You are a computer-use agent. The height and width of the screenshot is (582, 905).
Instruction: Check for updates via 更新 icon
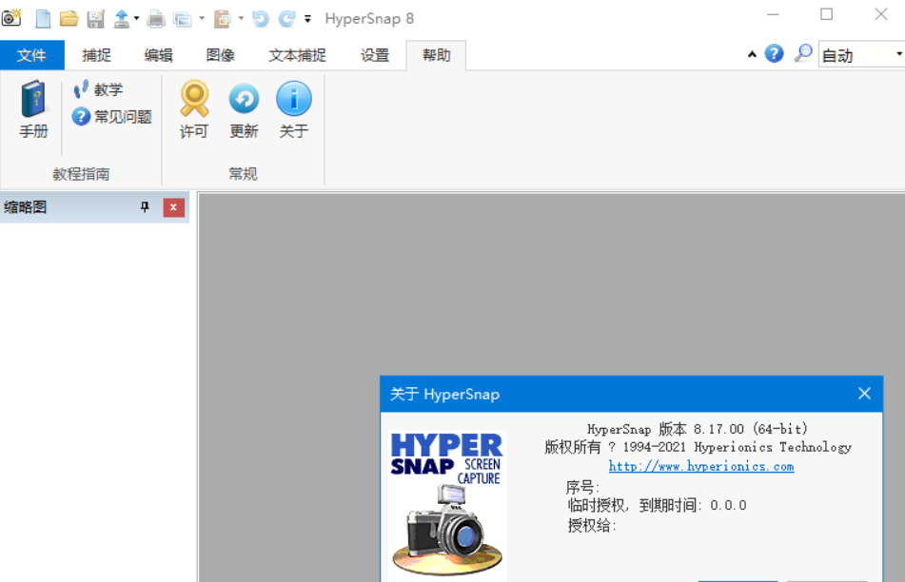(244, 109)
